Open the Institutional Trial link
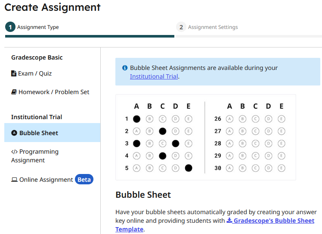The height and width of the screenshot is (234, 322). point(154,76)
